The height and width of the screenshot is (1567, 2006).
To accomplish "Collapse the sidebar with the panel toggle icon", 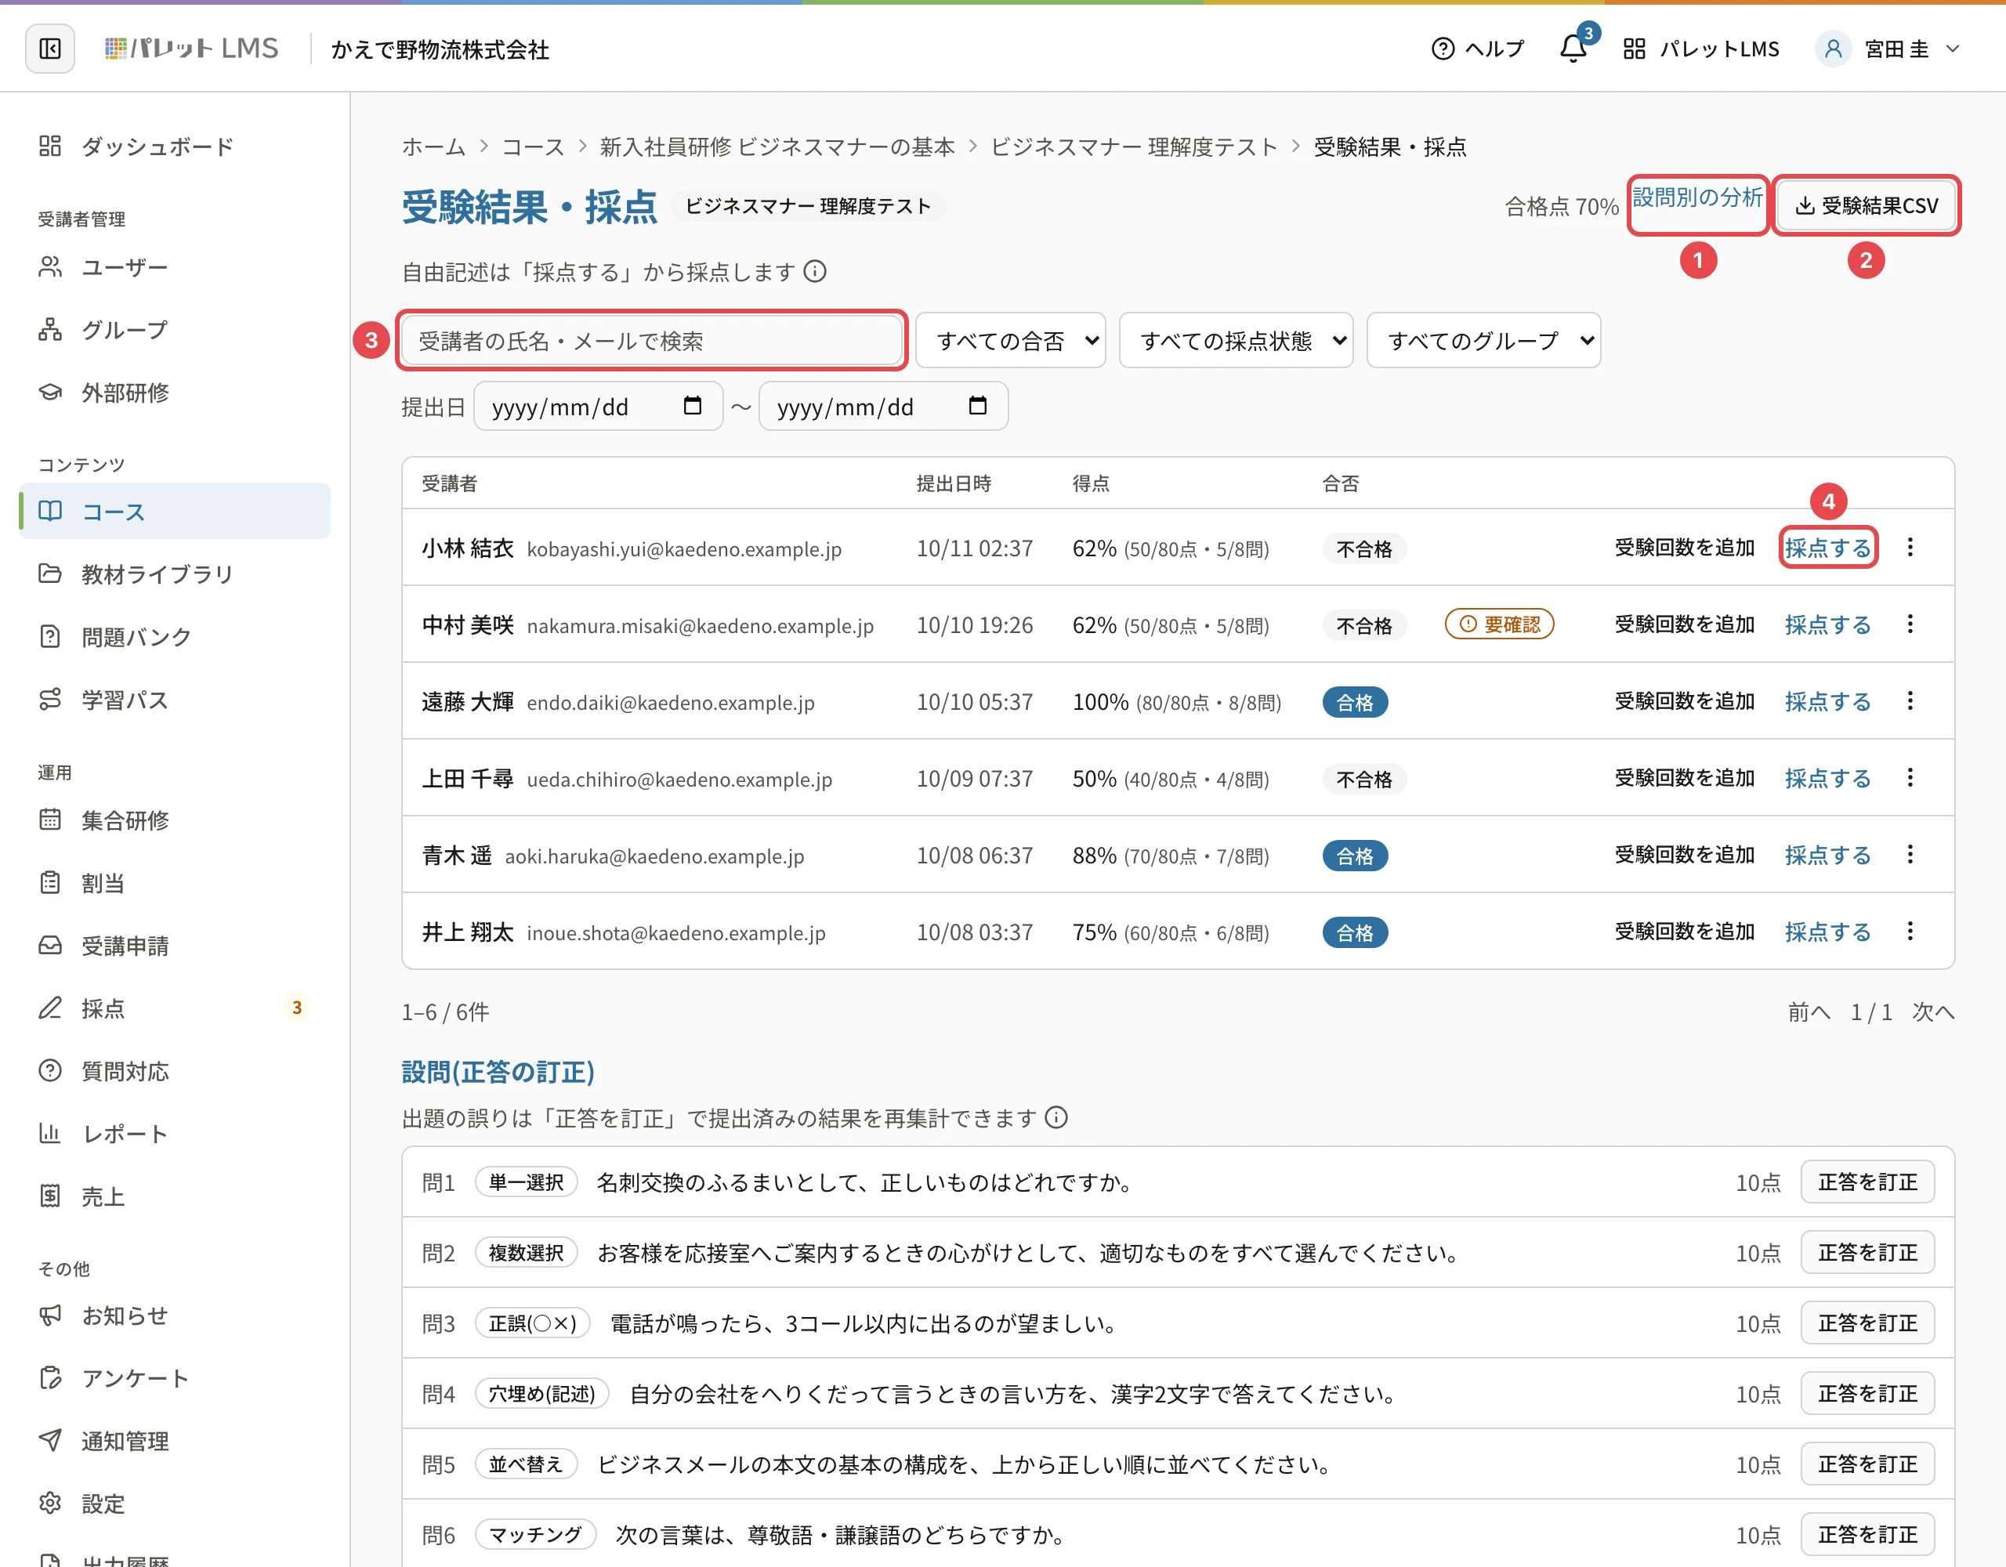I will coord(49,49).
